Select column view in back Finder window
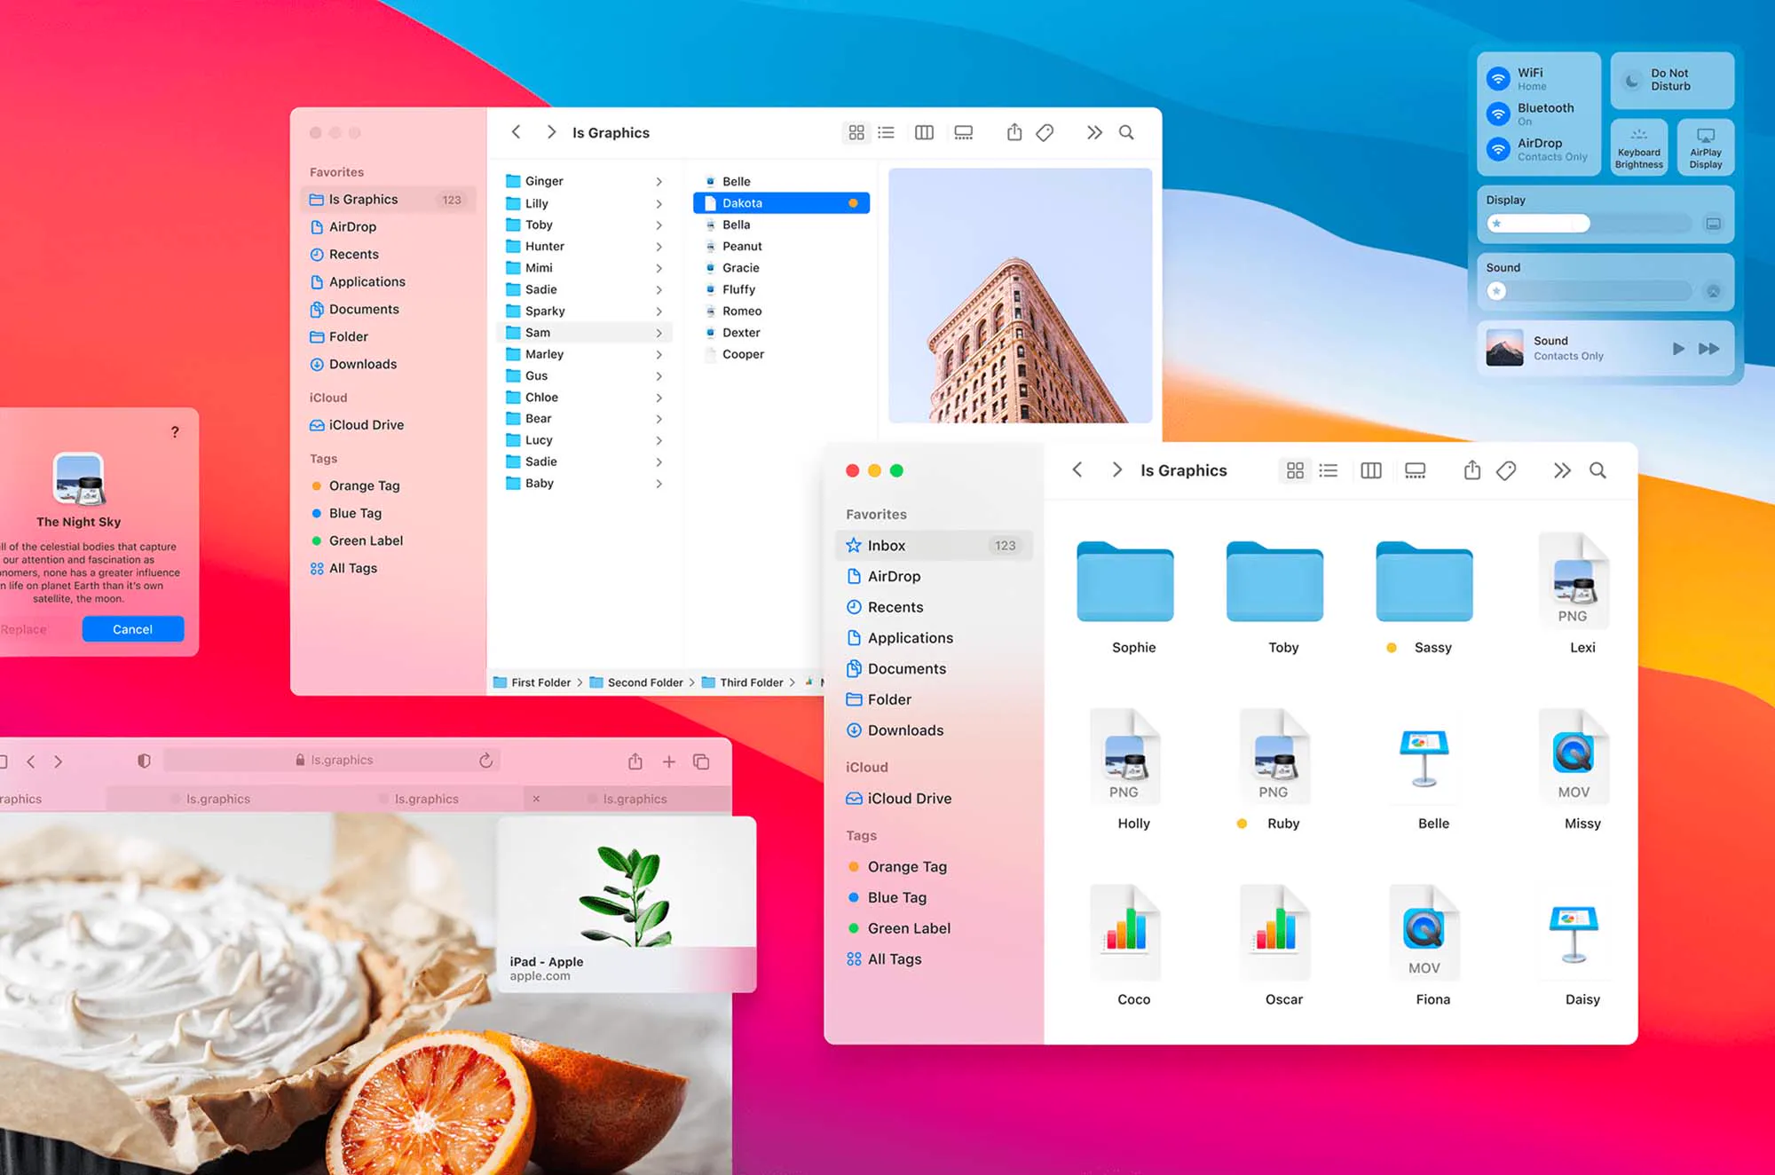Screen dimensions: 1775x1175 click(924, 132)
